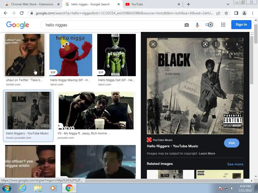
Task: Close the image preview panel
Action: coord(153,44)
